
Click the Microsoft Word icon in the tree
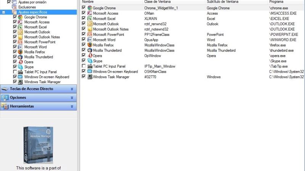20,47
